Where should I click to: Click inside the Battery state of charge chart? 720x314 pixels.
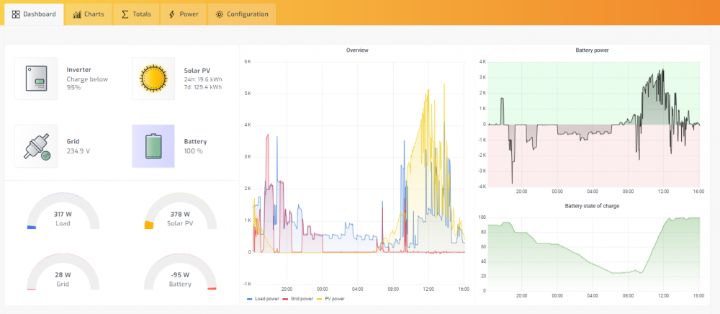pyautogui.click(x=594, y=254)
